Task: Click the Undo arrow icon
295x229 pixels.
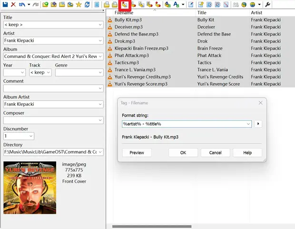Action: 22,4
